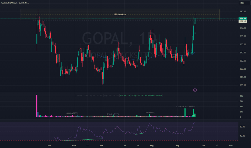Click the tall green September 3.29M volume bar

[185, 113]
